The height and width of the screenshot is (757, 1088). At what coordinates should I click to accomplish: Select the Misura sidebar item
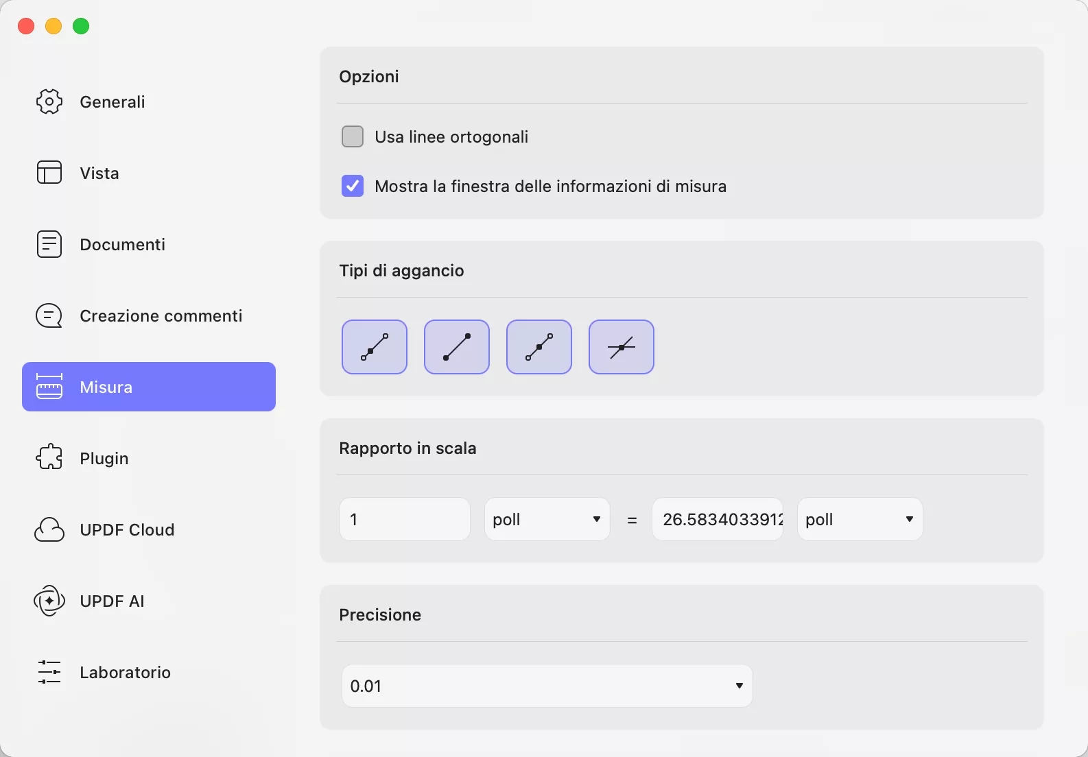[x=149, y=387]
